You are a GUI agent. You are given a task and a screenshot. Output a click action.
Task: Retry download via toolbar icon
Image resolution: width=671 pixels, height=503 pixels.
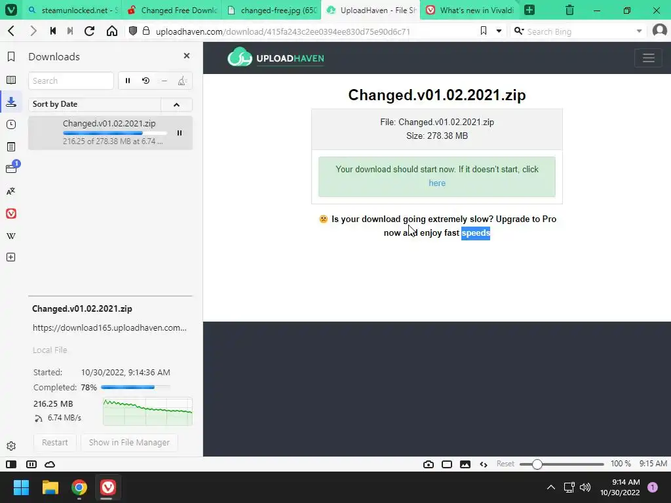click(x=146, y=81)
